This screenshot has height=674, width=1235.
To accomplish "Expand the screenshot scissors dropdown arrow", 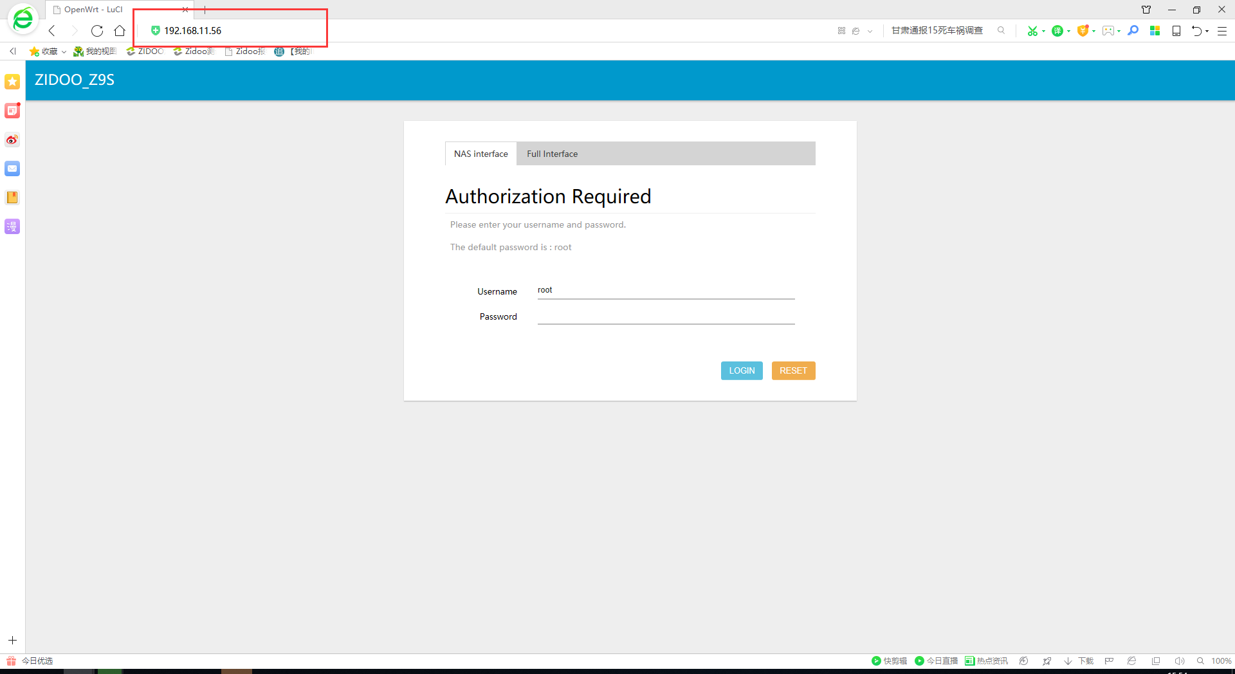I will pos(1043,31).
